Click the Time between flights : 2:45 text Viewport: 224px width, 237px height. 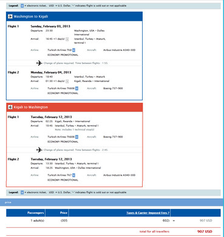click(x=92, y=150)
